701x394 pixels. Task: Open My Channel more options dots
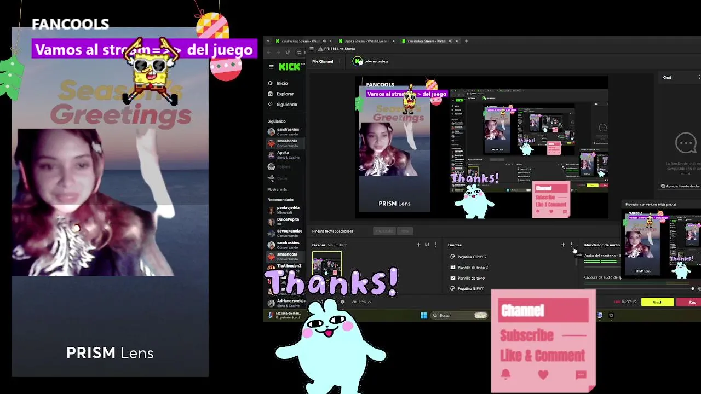click(340, 61)
